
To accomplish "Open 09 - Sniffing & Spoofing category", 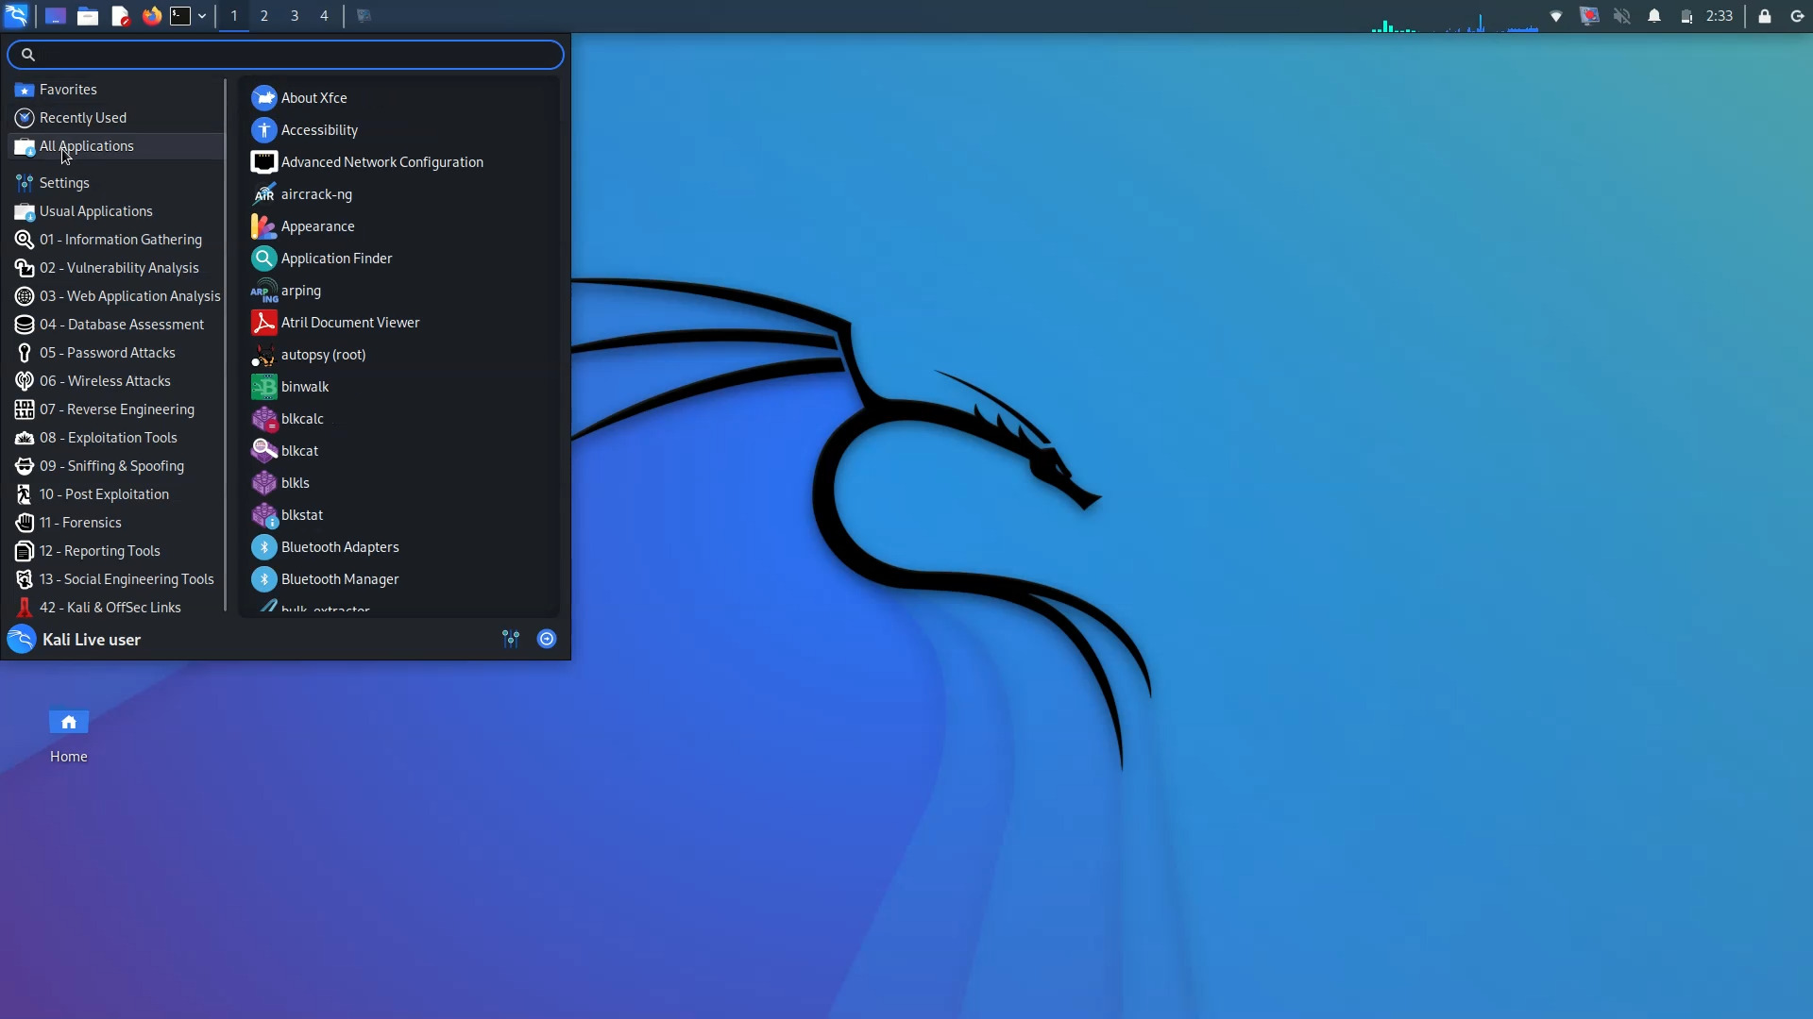I will 116,466.
